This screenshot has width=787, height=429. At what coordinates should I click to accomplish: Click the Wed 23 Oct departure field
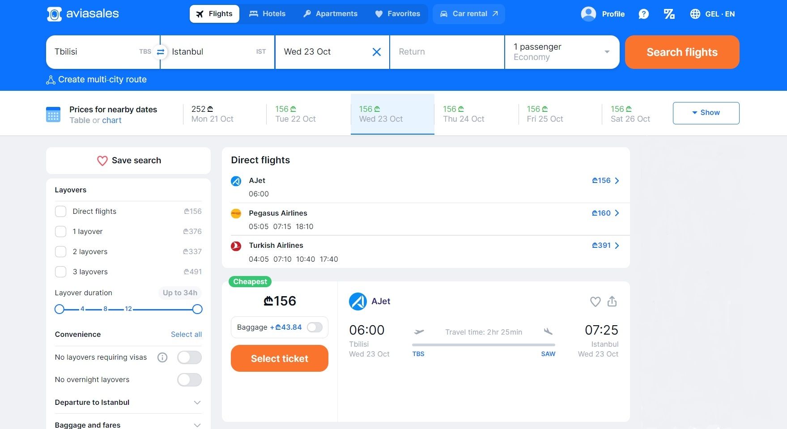point(332,52)
